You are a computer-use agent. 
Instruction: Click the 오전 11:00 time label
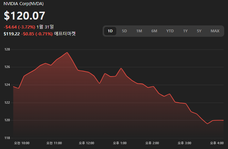coord(54,143)
